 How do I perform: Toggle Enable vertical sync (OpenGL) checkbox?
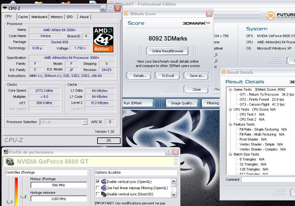point(98,181)
